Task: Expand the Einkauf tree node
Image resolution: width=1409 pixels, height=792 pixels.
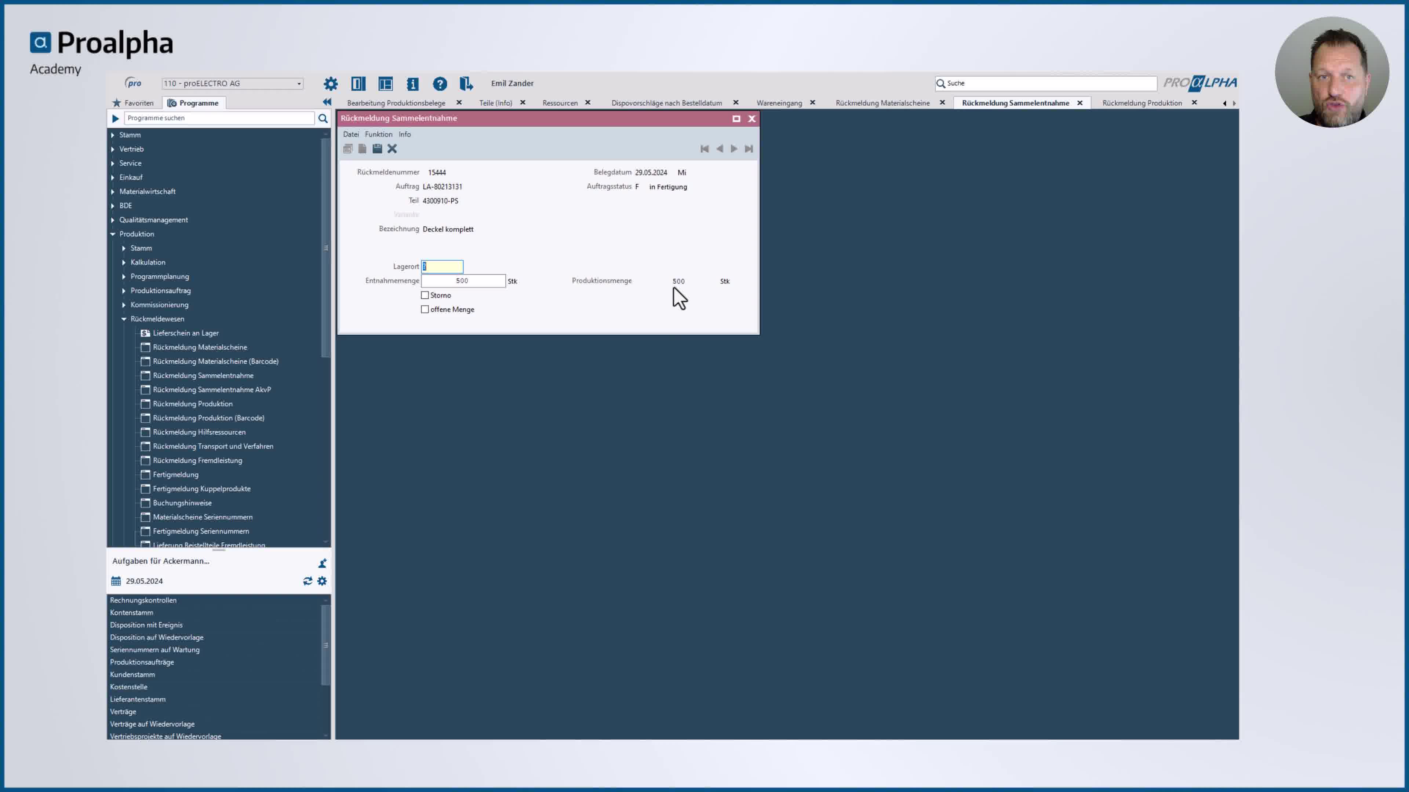Action: [x=113, y=177]
